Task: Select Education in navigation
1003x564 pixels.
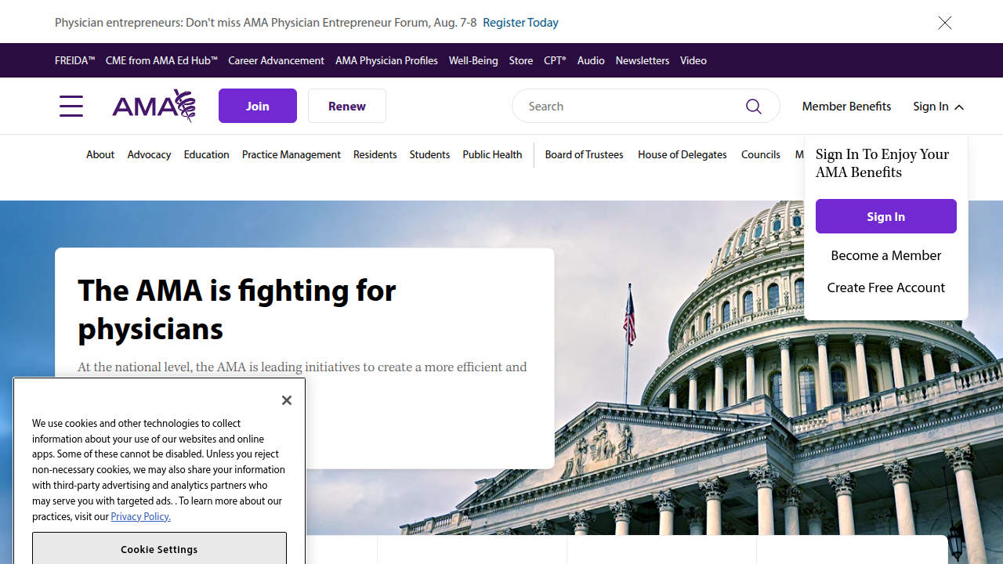Action: click(207, 154)
